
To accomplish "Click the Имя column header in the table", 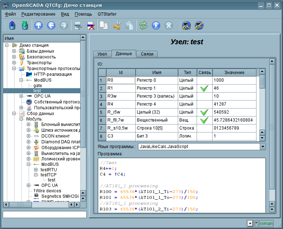I will (x=157, y=73).
